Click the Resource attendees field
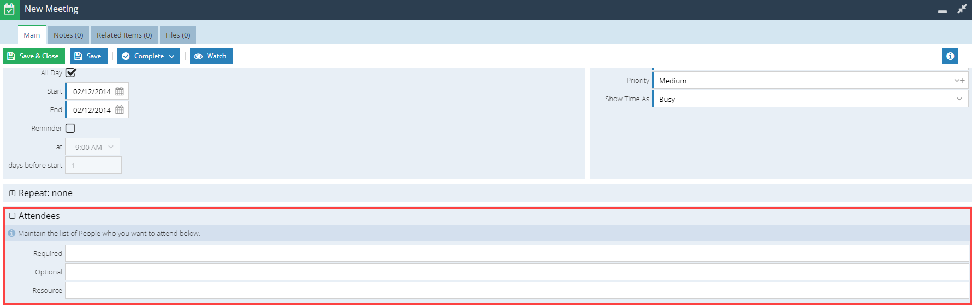Screen dimensions: 972x305 (x=517, y=290)
